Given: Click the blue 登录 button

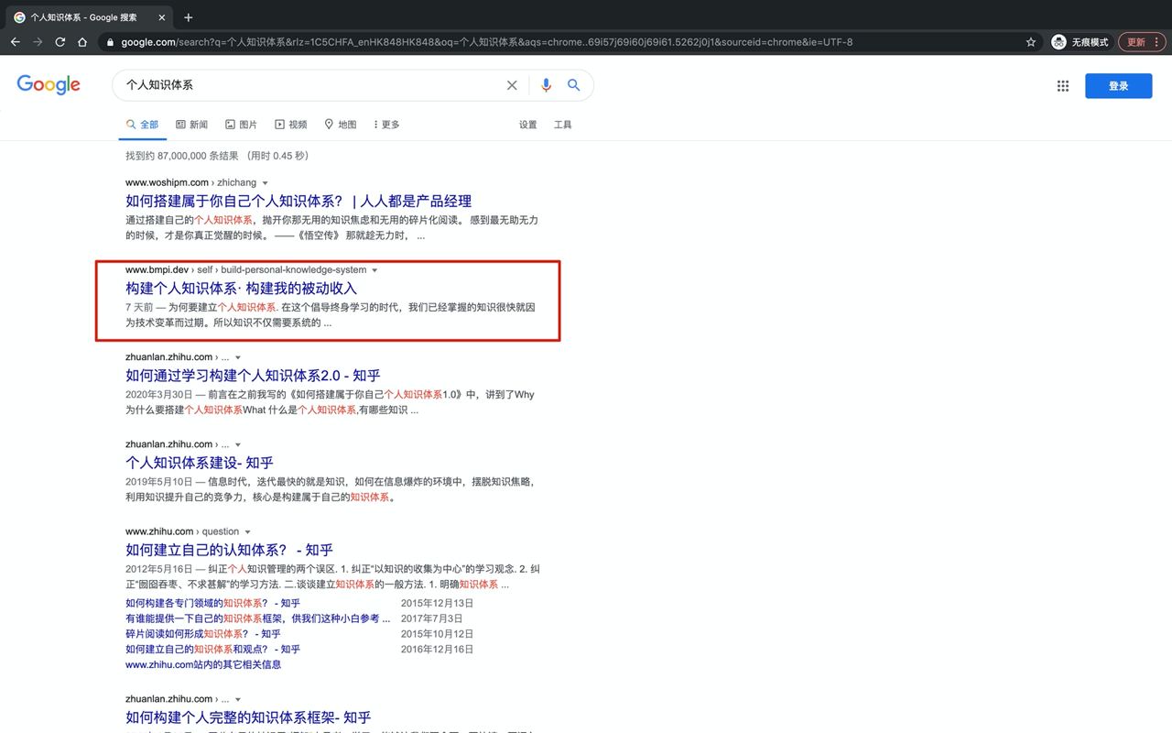Looking at the screenshot, I should pyautogui.click(x=1118, y=86).
